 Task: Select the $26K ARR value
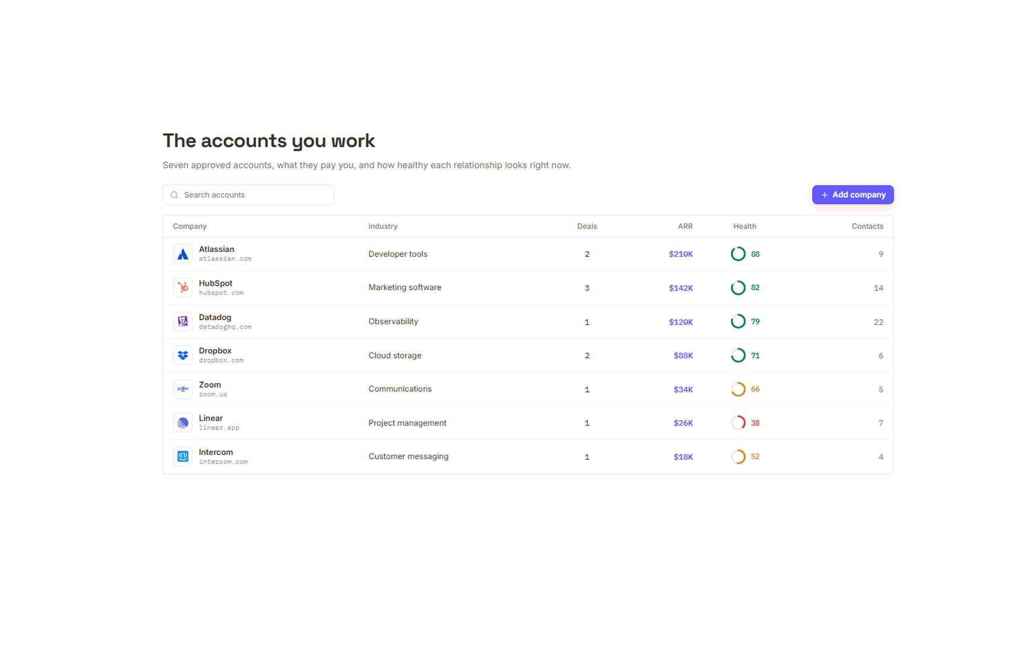point(683,423)
